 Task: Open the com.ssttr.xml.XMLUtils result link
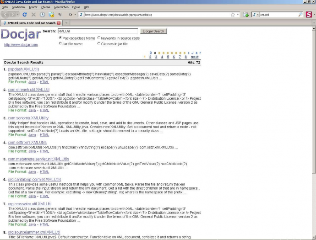click(x=27, y=143)
